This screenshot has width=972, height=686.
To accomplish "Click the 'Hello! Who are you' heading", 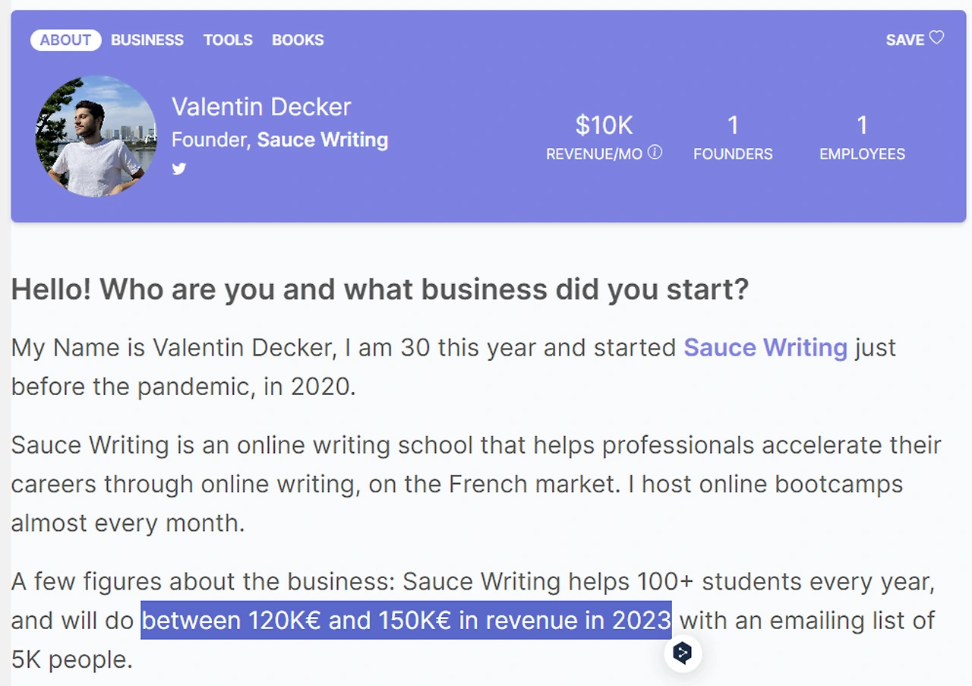I will coord(380,289).
